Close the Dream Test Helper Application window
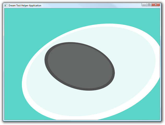This screenshot has width=165, height=125. point(156,5)
